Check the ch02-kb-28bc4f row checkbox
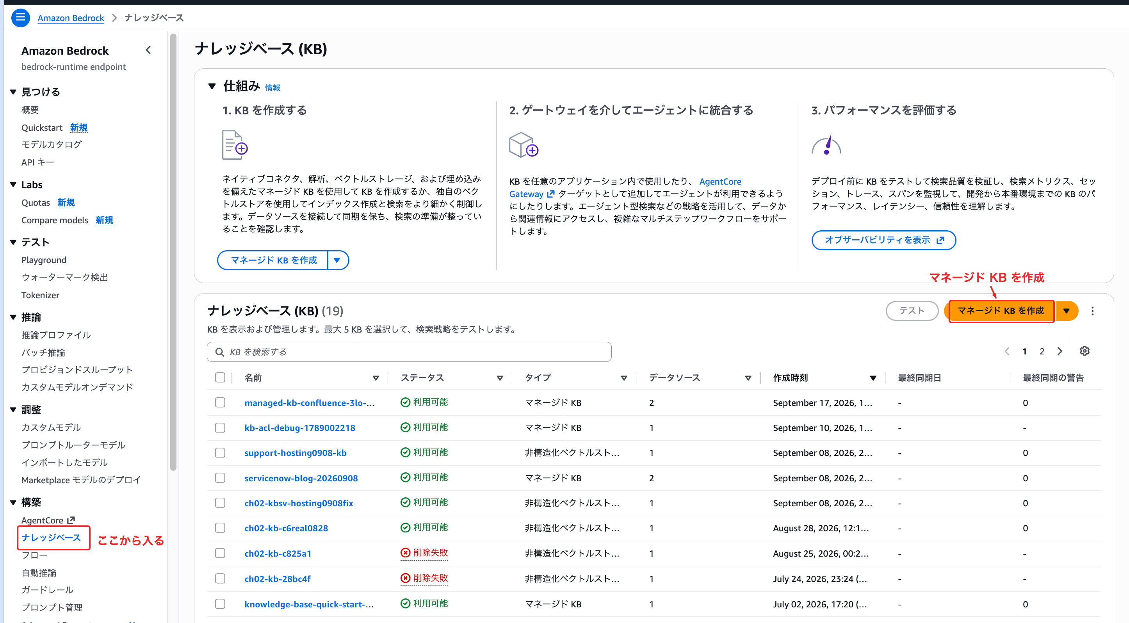The height and width of the screenshot is (623, 1129). click(x=220, y=578)
